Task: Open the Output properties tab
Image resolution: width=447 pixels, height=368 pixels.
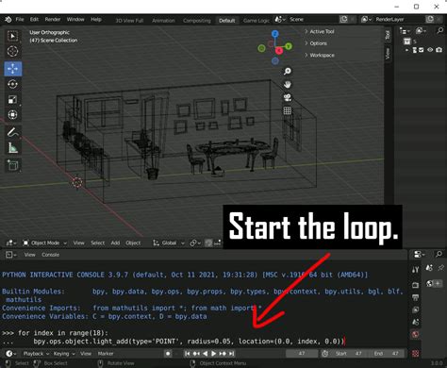Action: 415,297
